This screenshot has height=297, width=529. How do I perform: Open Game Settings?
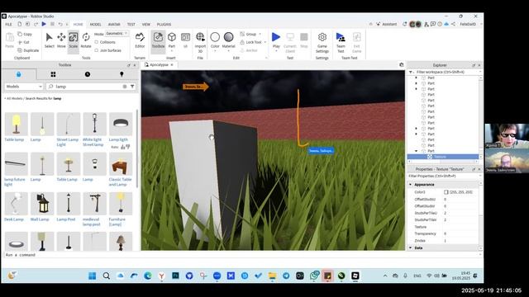[322, 42]
